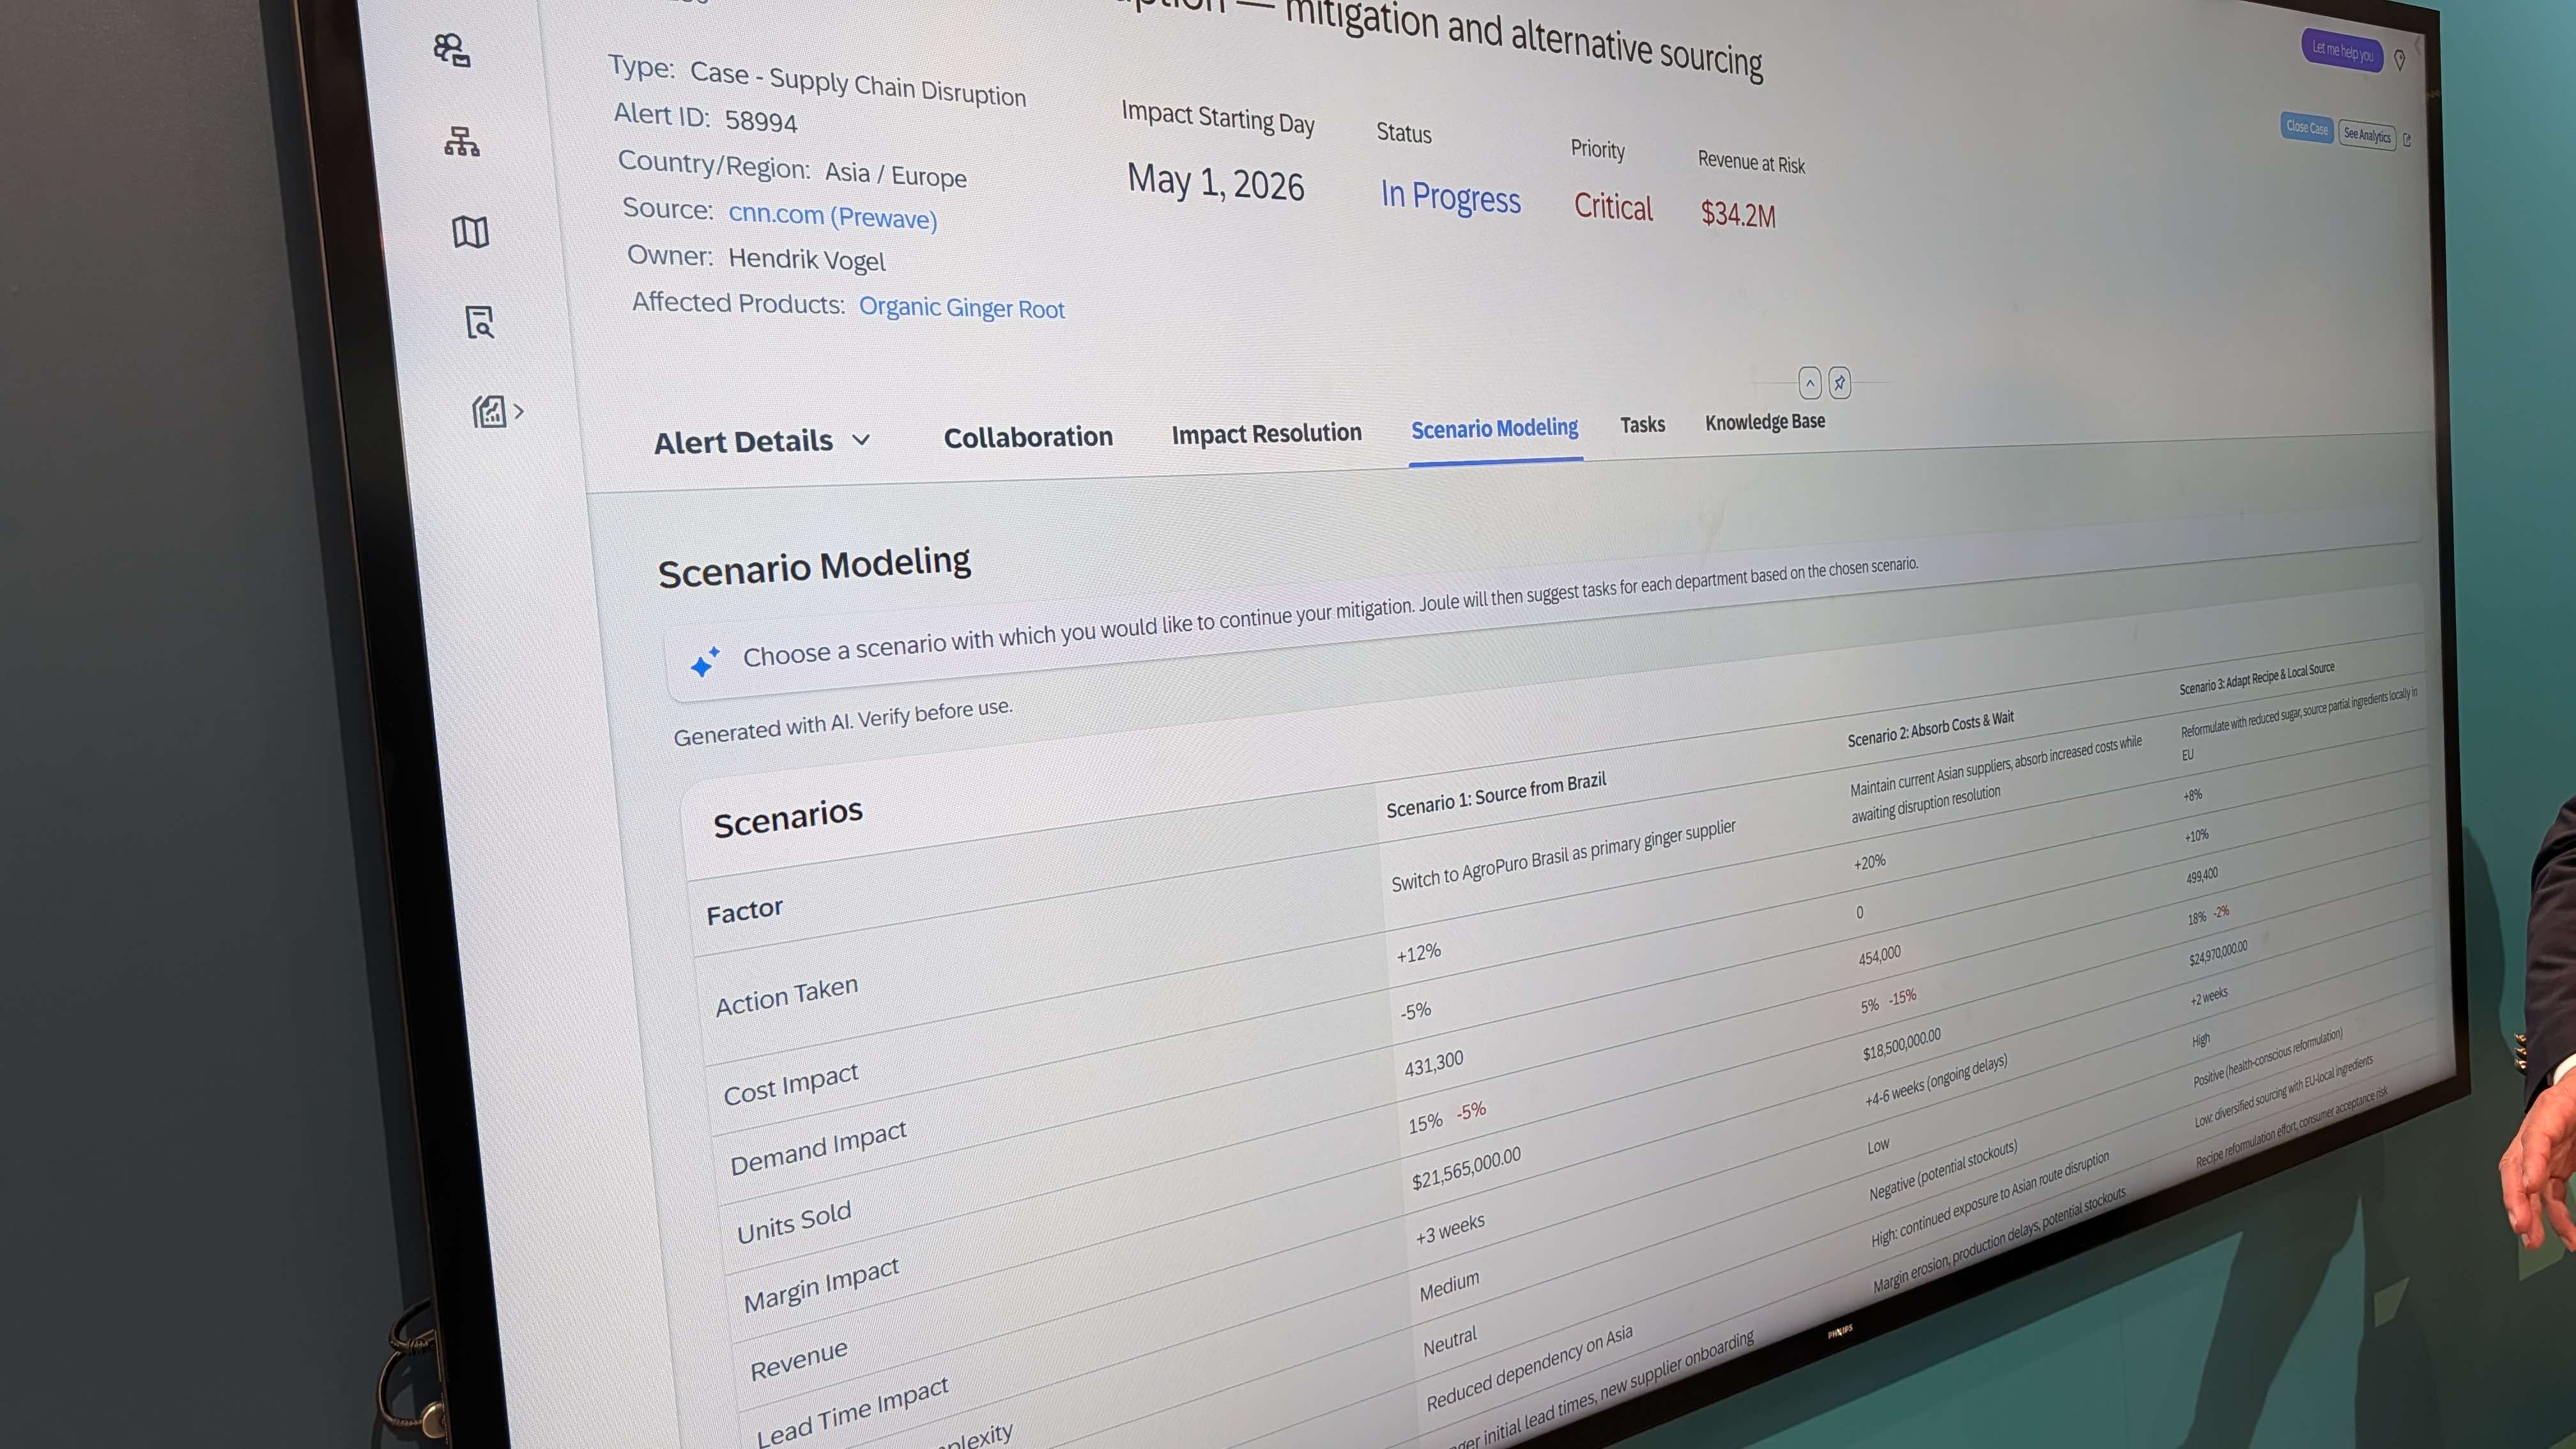Open the Knowledge Base tab
Viewport: 2576px width, 1449px height.
click(1765, 422)
